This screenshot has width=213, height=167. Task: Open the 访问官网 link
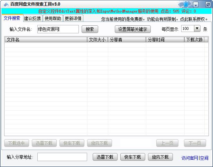click(x=190, y=158)
